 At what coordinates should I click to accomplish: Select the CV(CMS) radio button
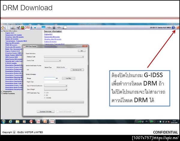[x=45, y=98]
